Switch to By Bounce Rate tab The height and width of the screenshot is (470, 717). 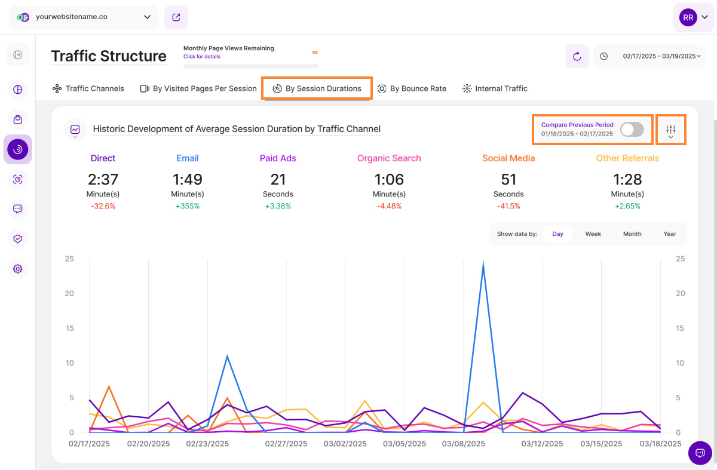pos(412,88)
